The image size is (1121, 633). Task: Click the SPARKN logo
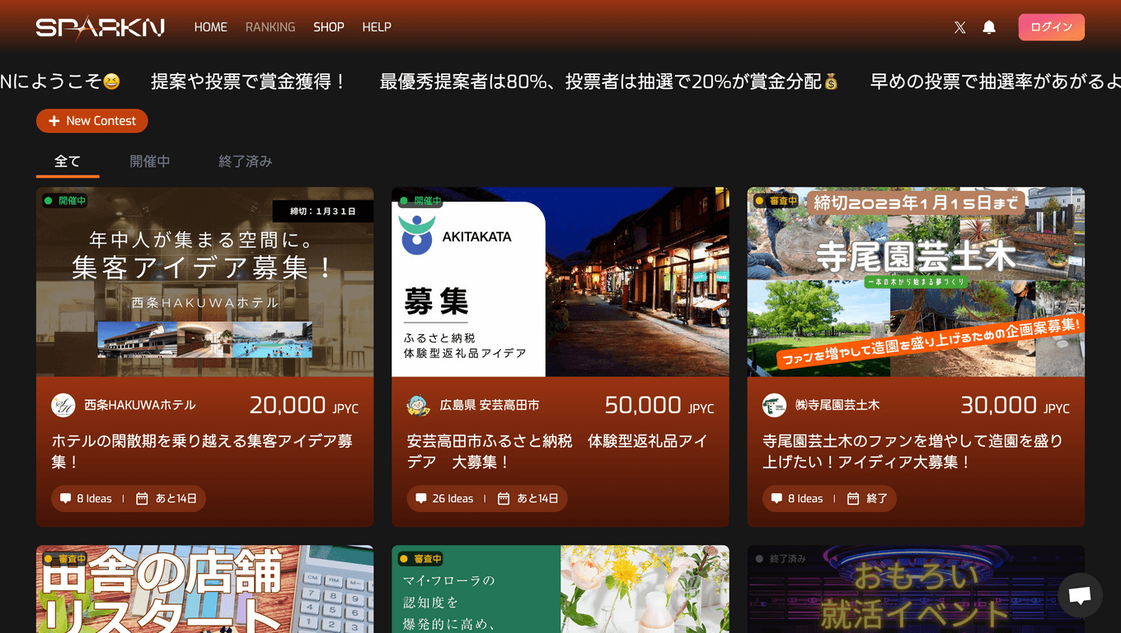[100, 27]
